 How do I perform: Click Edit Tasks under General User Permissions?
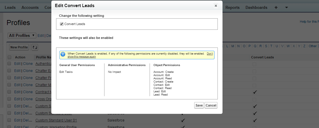pyautogui.click(x=66, y=72)
